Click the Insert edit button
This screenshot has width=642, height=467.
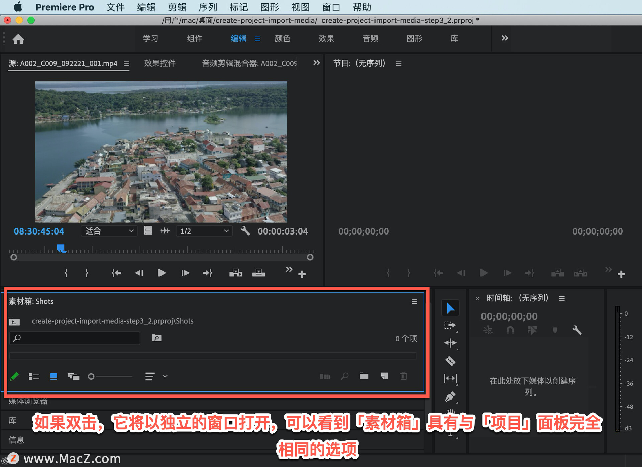point(236,273)
